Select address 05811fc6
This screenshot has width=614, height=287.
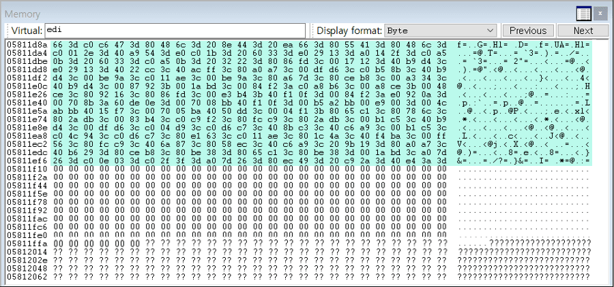27,227
